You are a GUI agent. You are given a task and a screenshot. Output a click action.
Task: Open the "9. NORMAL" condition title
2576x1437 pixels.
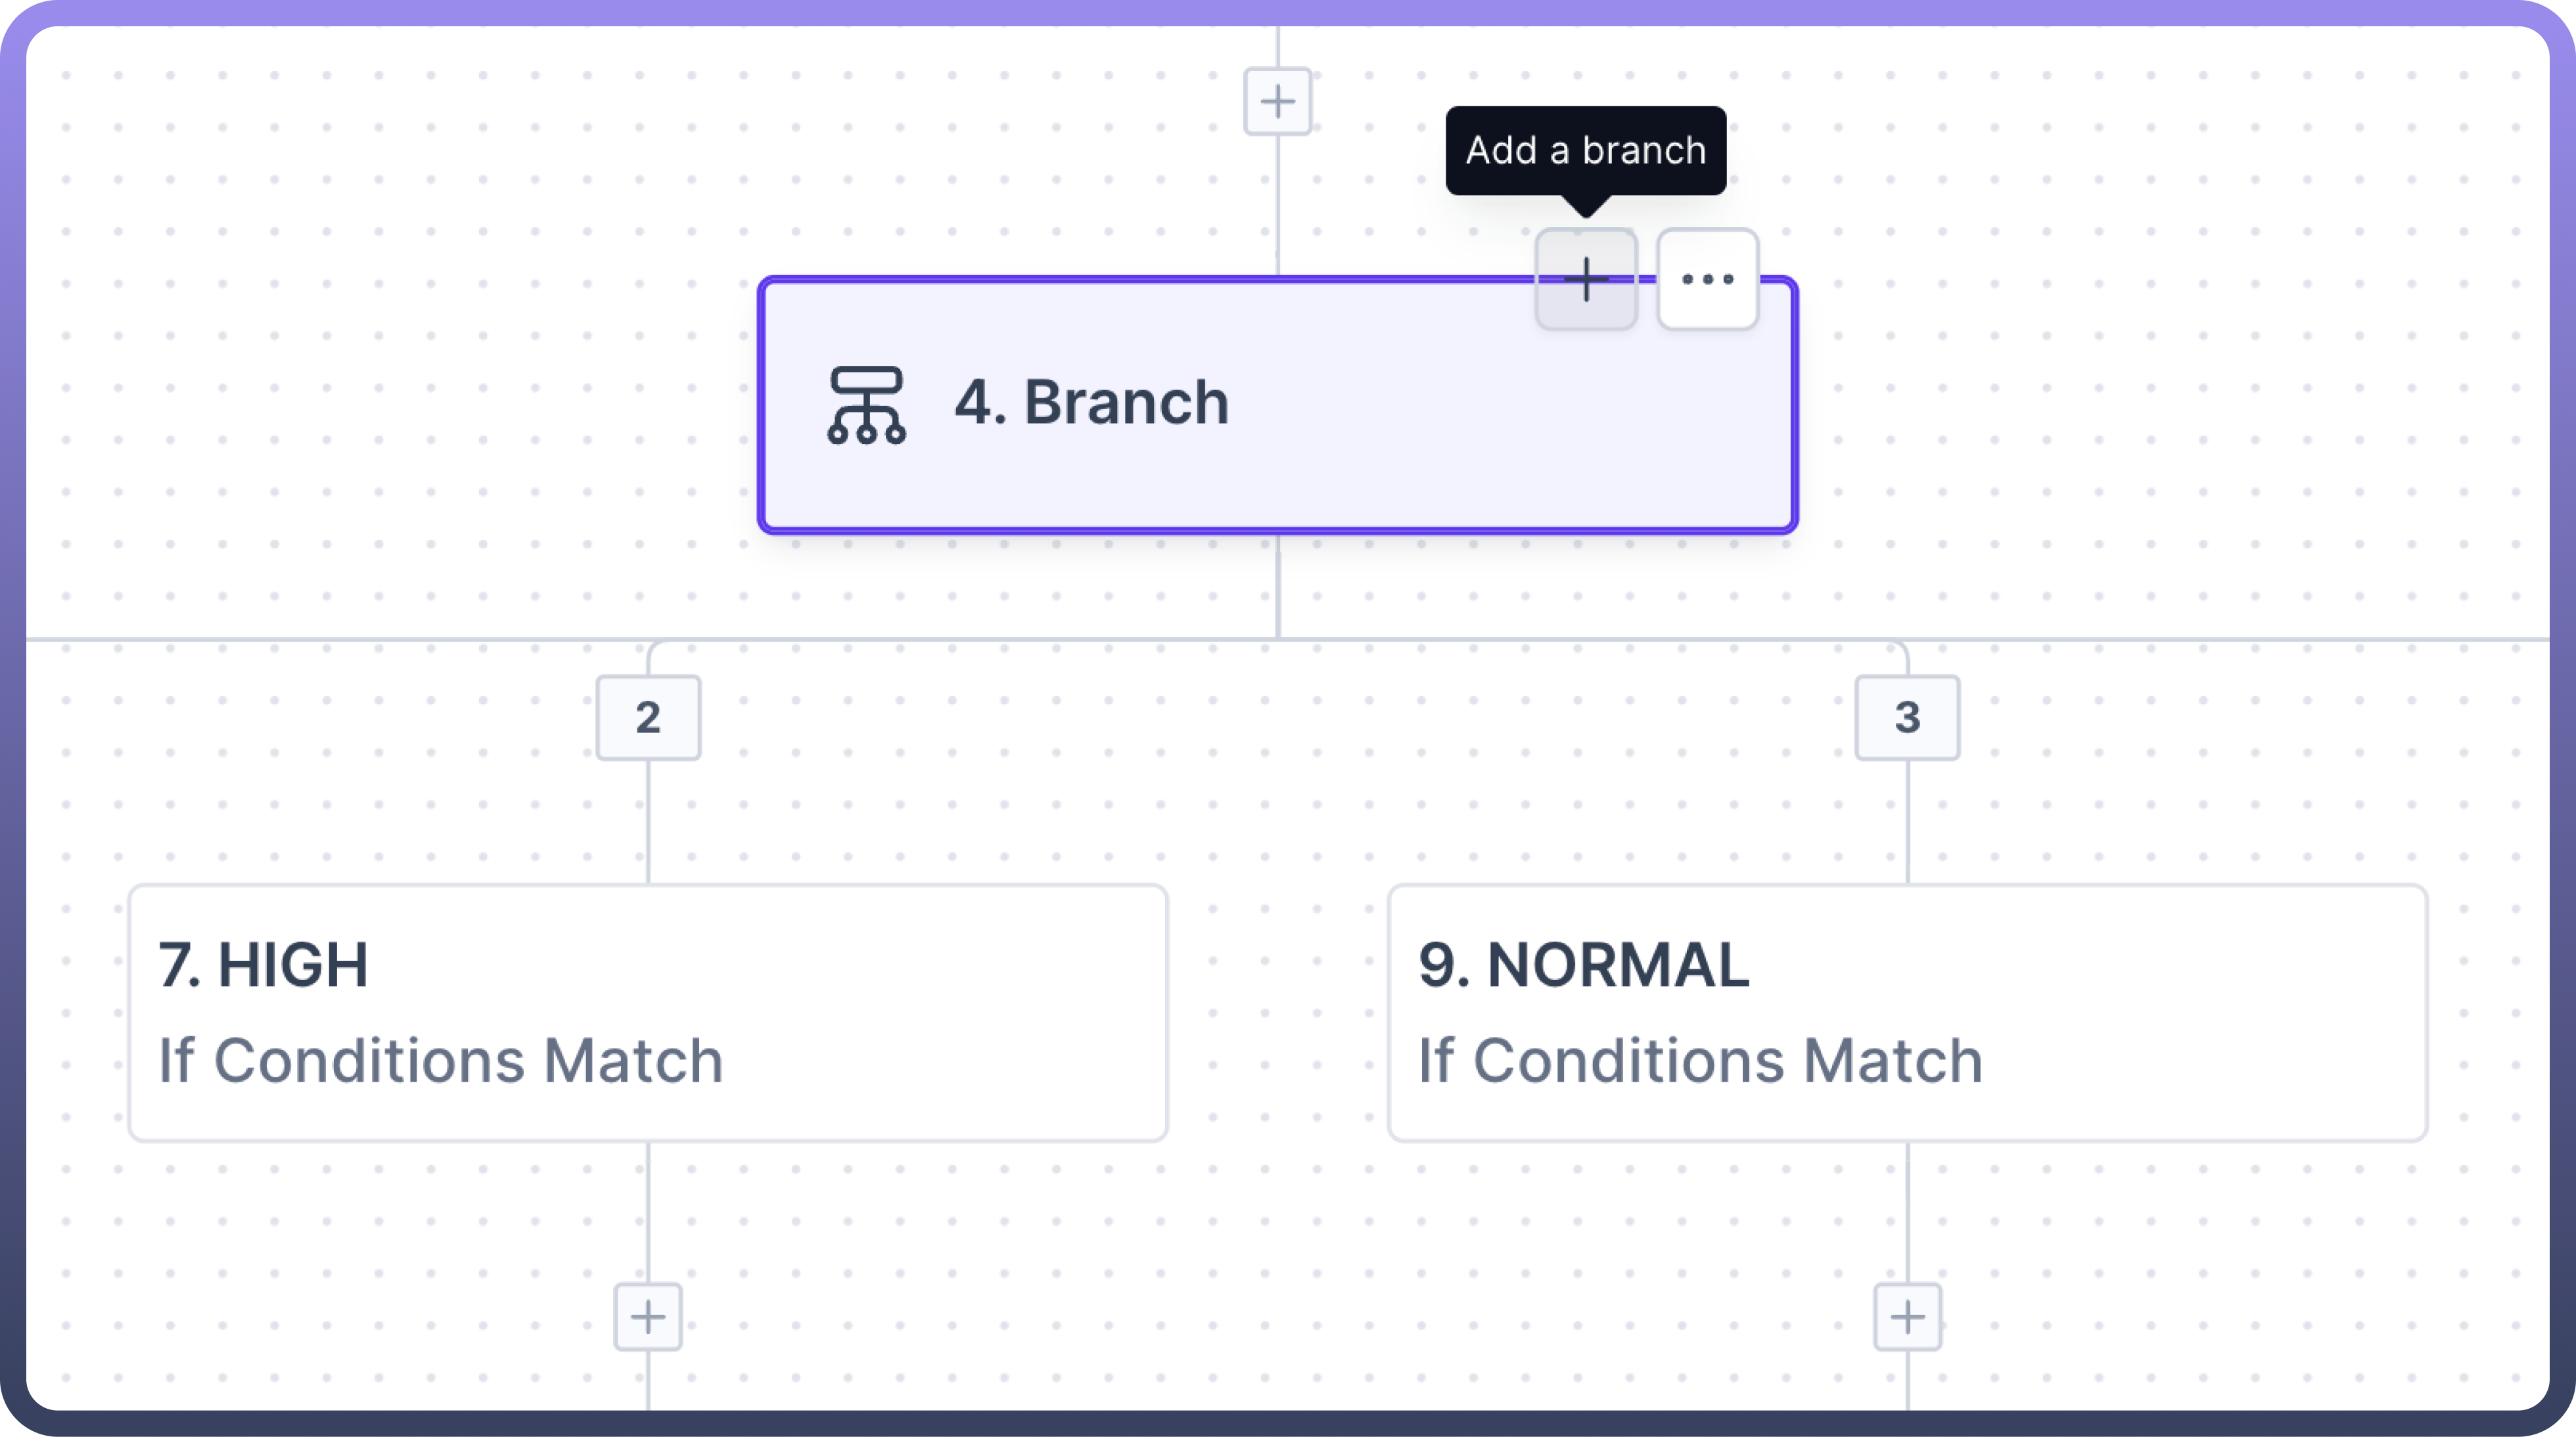tap(1584, 965)
